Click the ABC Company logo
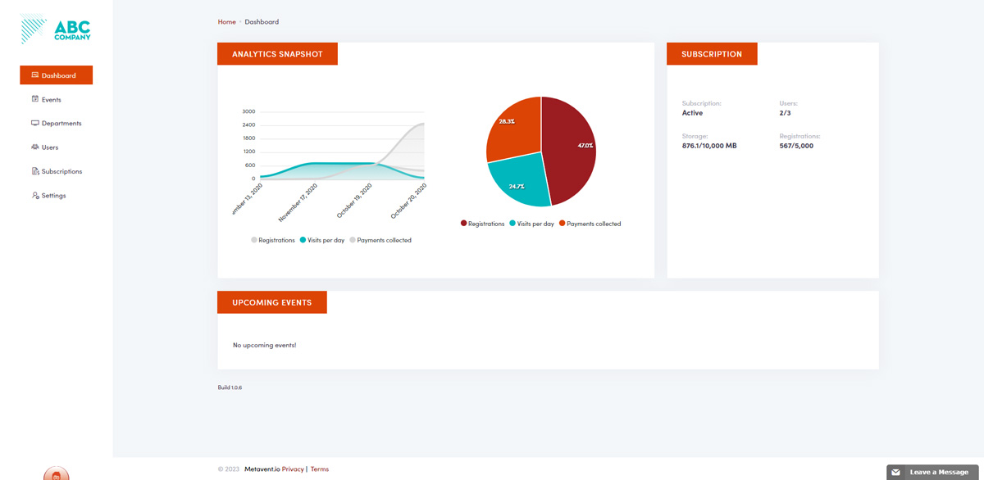The image size is (984, 480). click(x=56, y=29)
